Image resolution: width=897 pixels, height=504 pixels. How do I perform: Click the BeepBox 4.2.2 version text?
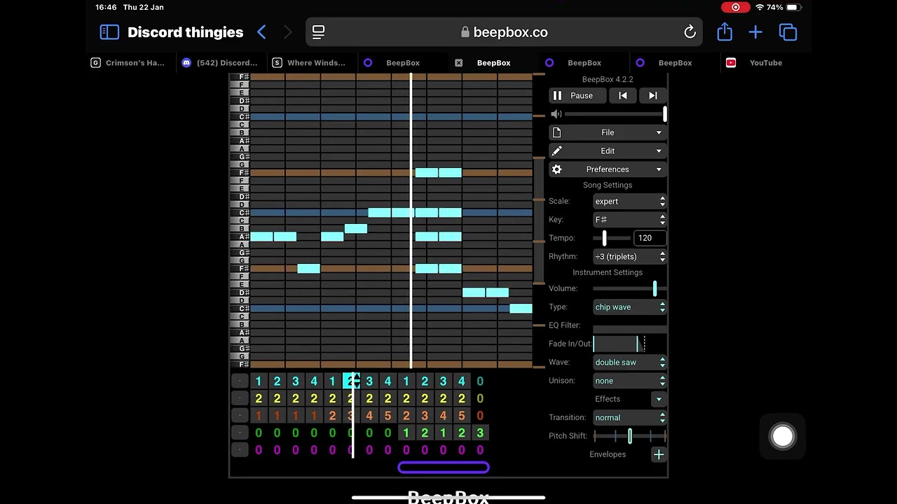pos(608,80)
